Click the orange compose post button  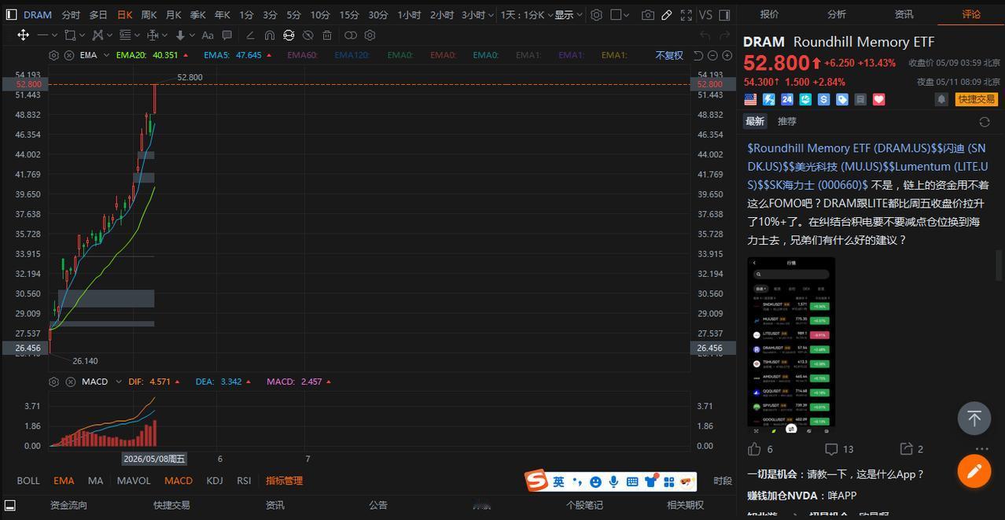(x=974, y=471)
